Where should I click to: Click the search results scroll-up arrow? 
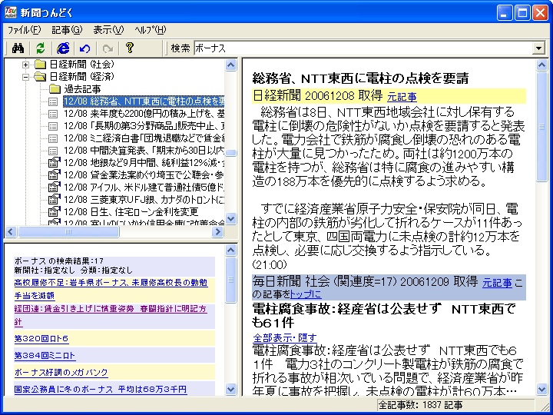tap(230, 251)
